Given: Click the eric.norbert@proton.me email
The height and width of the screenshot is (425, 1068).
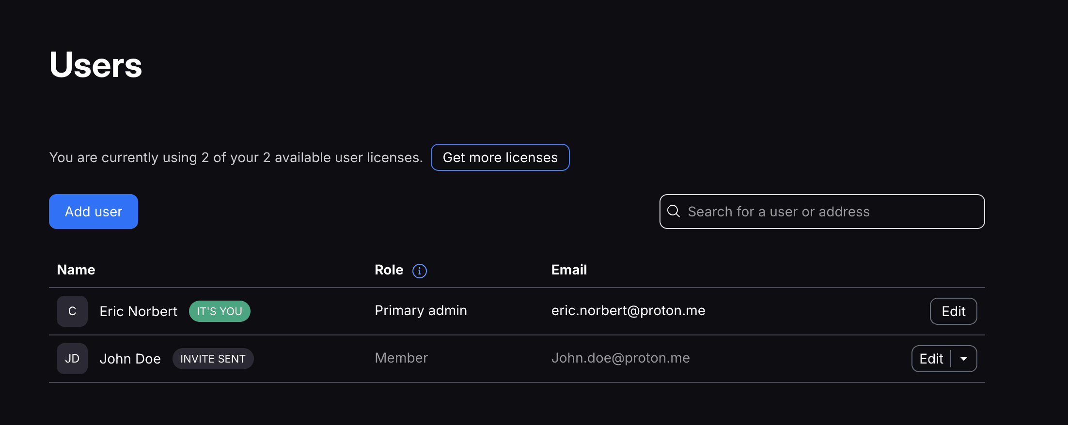Looking at the screenshot, I should point(628,310).
